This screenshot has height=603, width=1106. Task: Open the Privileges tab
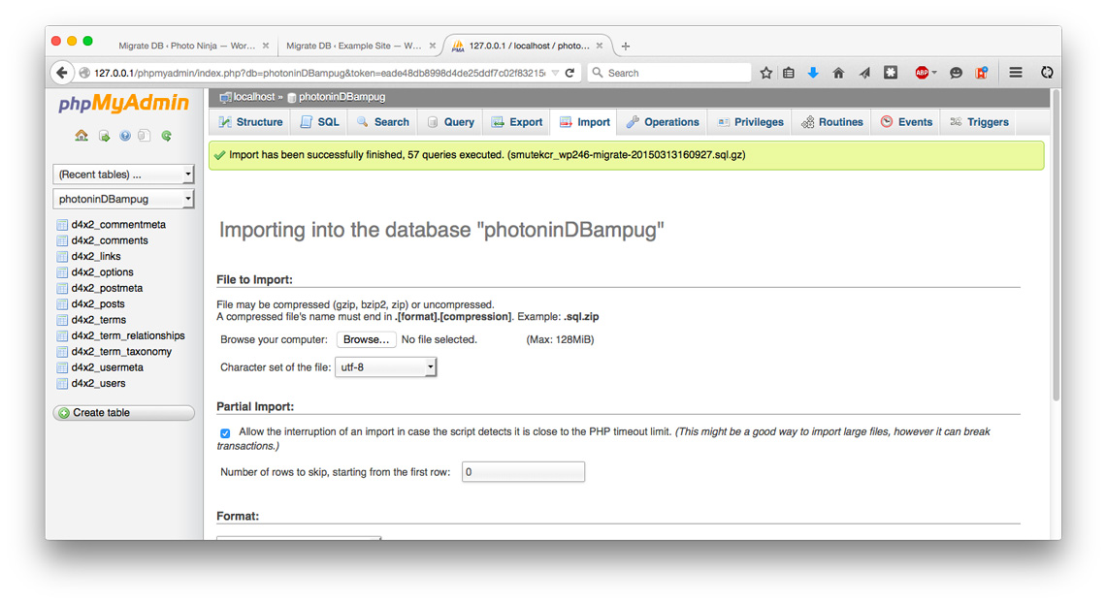click(751, 122)
